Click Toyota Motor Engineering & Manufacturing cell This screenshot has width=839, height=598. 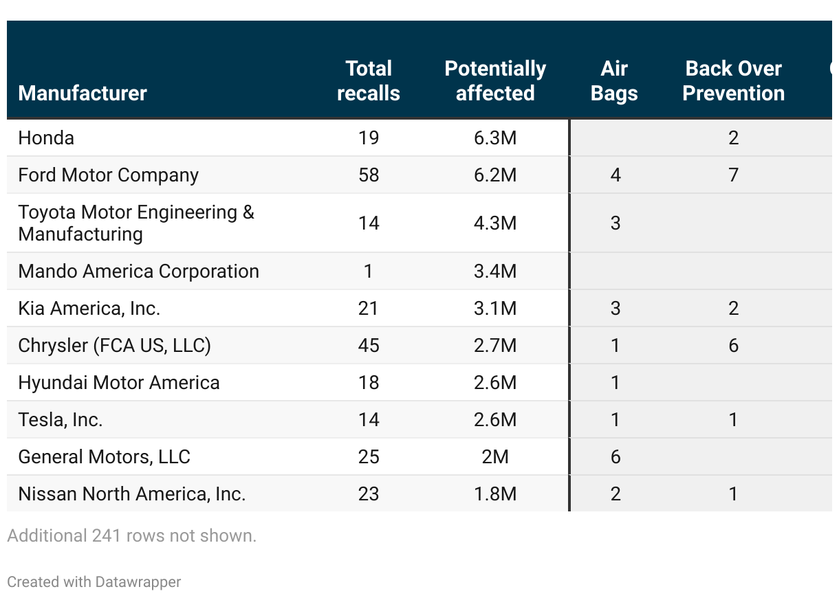point(136,223)
